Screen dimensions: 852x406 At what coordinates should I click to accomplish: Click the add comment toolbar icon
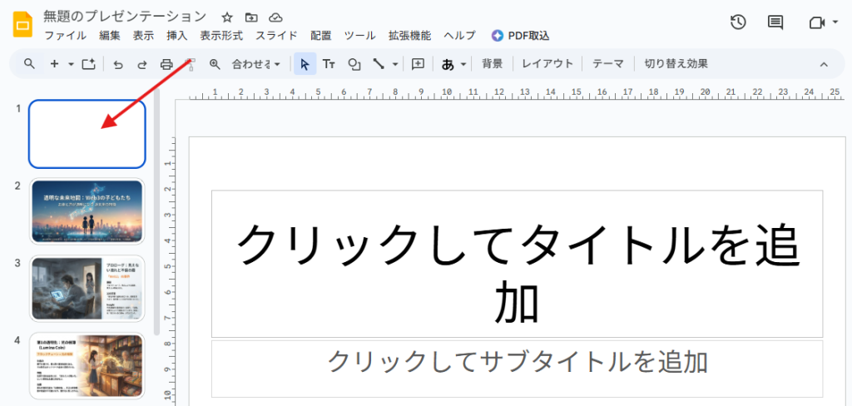tap(418, 64)
